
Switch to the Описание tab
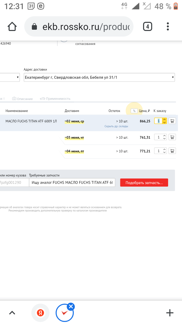(x=22, y=99)
